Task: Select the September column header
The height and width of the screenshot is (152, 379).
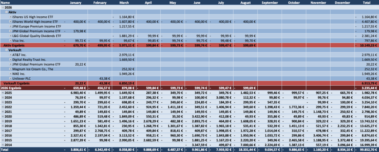Action: pos(270,3)
